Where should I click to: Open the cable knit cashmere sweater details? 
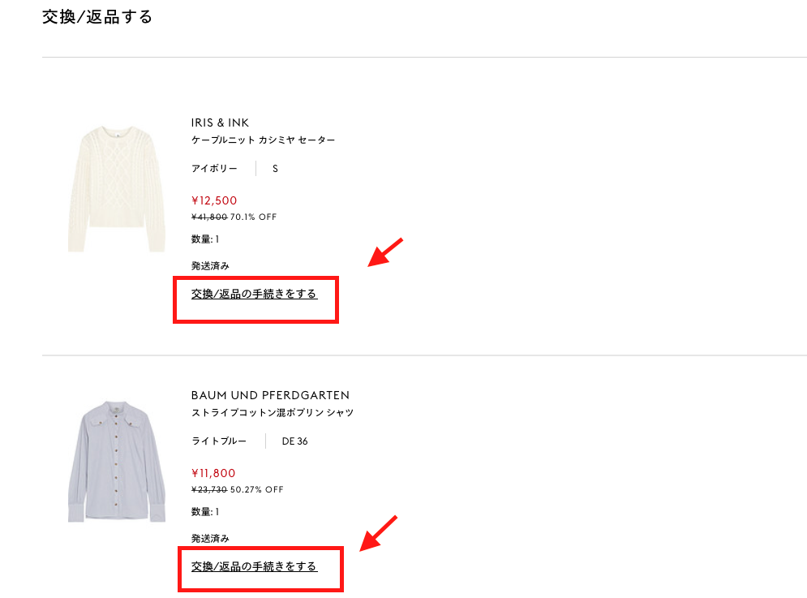pos(260,140)
